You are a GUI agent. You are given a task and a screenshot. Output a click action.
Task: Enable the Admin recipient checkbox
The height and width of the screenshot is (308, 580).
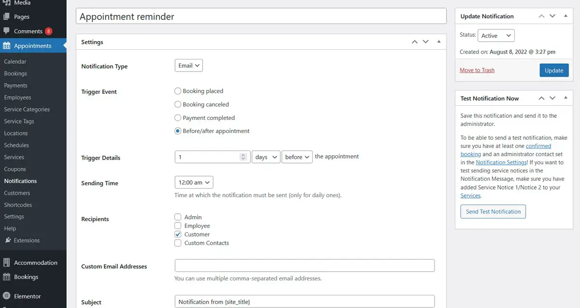coord(178,217)
